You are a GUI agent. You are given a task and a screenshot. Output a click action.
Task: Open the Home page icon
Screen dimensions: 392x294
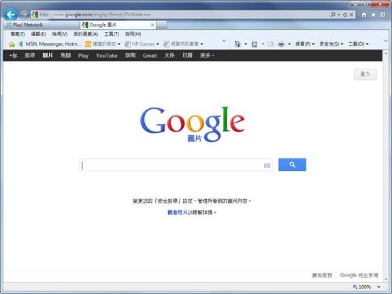pos(364,15)
